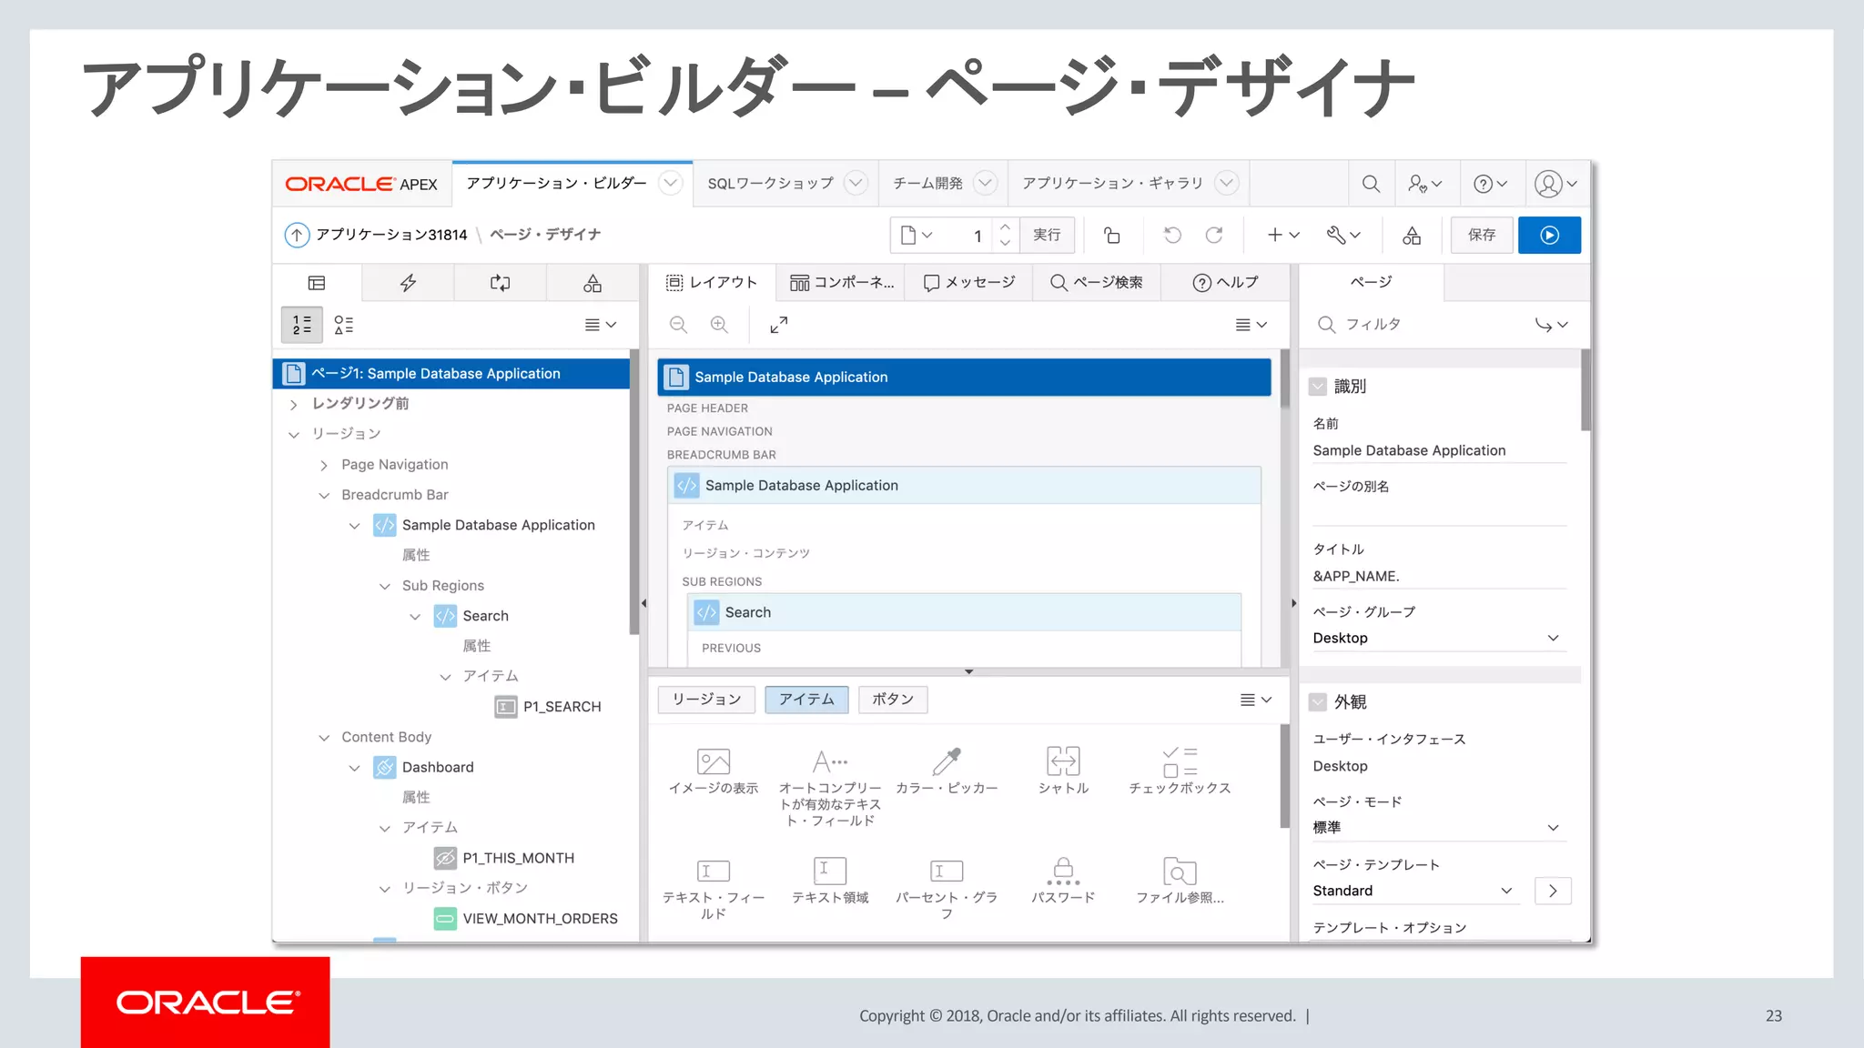This screenshot has height=1048, width=1864.
Task: Click the page lock icon
Action: tap(1111, 235)
